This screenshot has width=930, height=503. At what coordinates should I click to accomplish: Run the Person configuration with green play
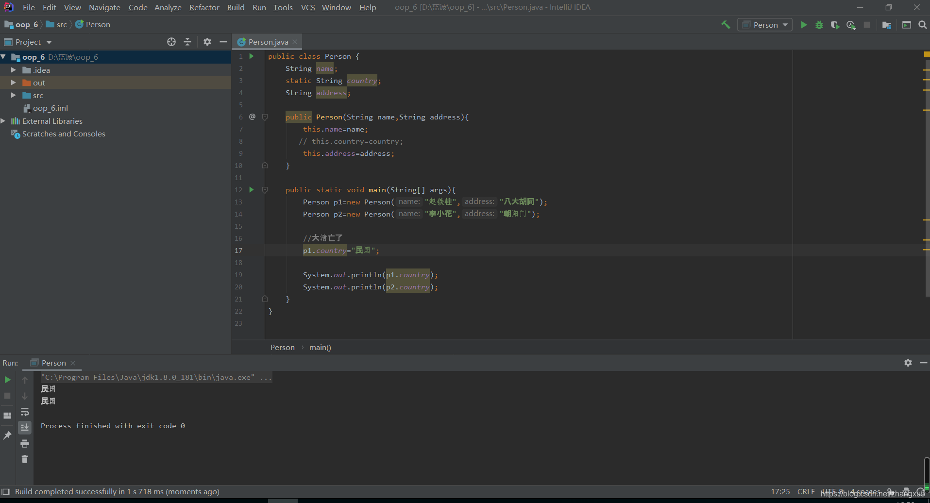point(804,25)
